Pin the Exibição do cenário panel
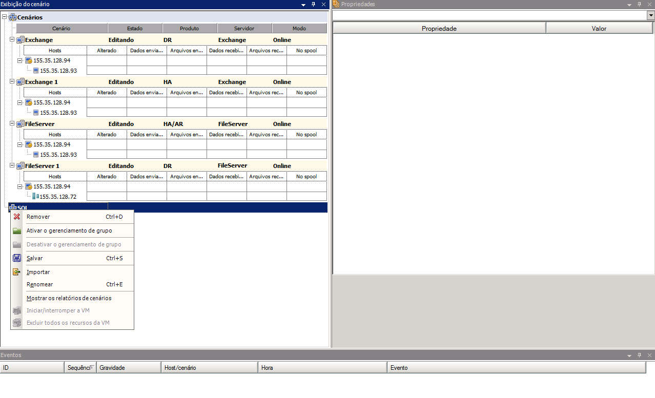This screenshot has width=655, height=398. (x=314, y=4)
